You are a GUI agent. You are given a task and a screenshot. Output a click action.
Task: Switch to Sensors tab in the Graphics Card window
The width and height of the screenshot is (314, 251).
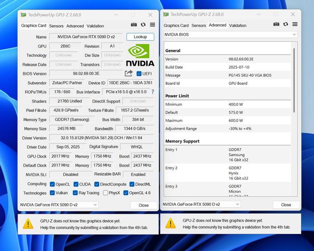pos(56,26)
